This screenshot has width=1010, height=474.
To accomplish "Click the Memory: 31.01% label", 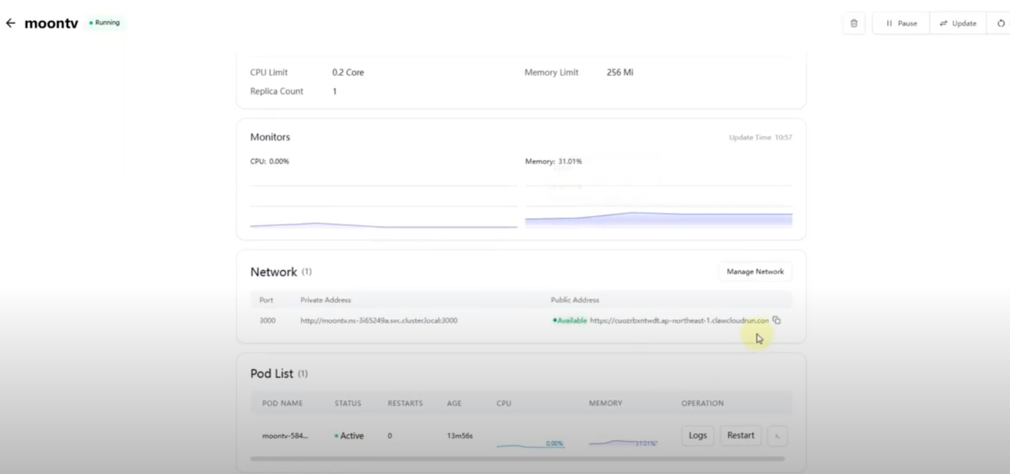I will [x=553, y=161].
